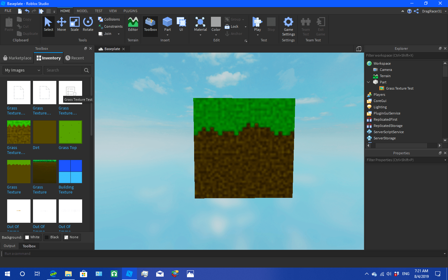The height and width of the screenshot is (280, 448).
Task: Click the new file icon beside FILE
Action: (20, 11)
